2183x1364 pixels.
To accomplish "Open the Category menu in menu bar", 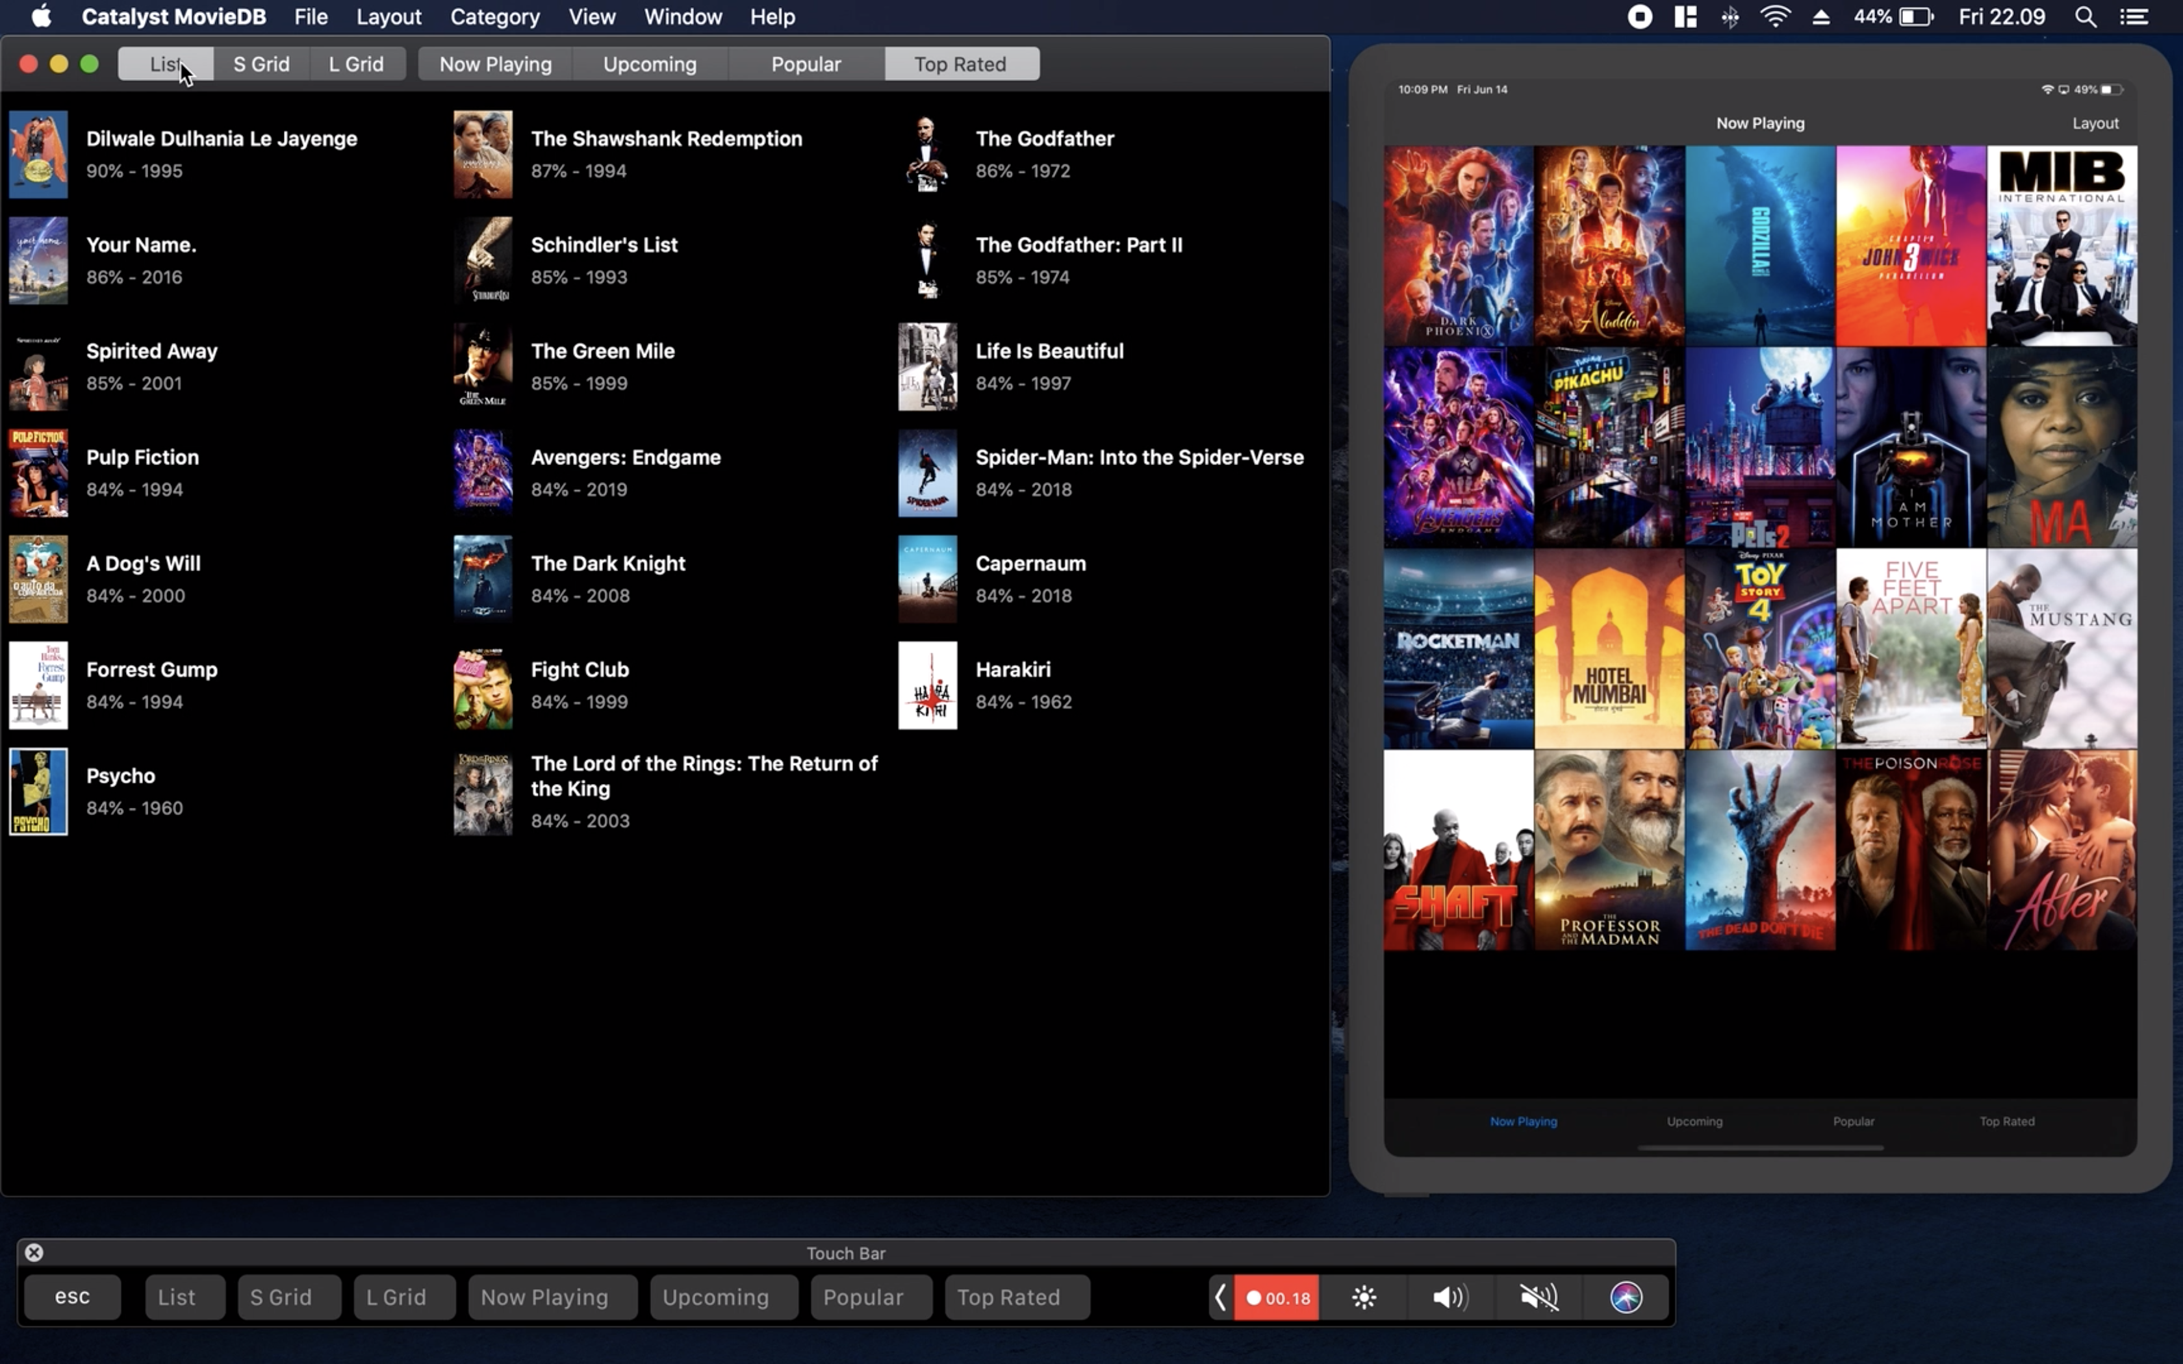I will click(x=494, y=16).
